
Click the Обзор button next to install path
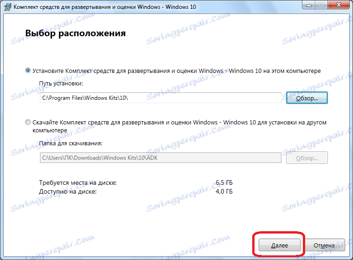tap(307, 98)
